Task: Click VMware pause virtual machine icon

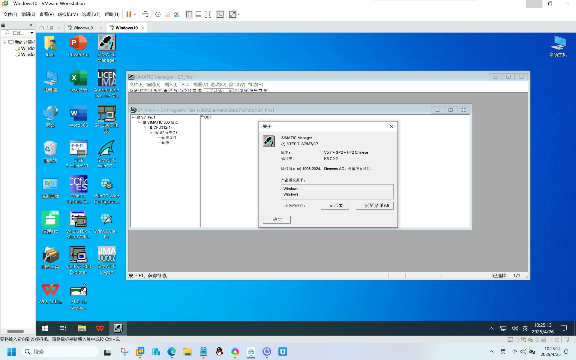Action: tap(129, 14)
